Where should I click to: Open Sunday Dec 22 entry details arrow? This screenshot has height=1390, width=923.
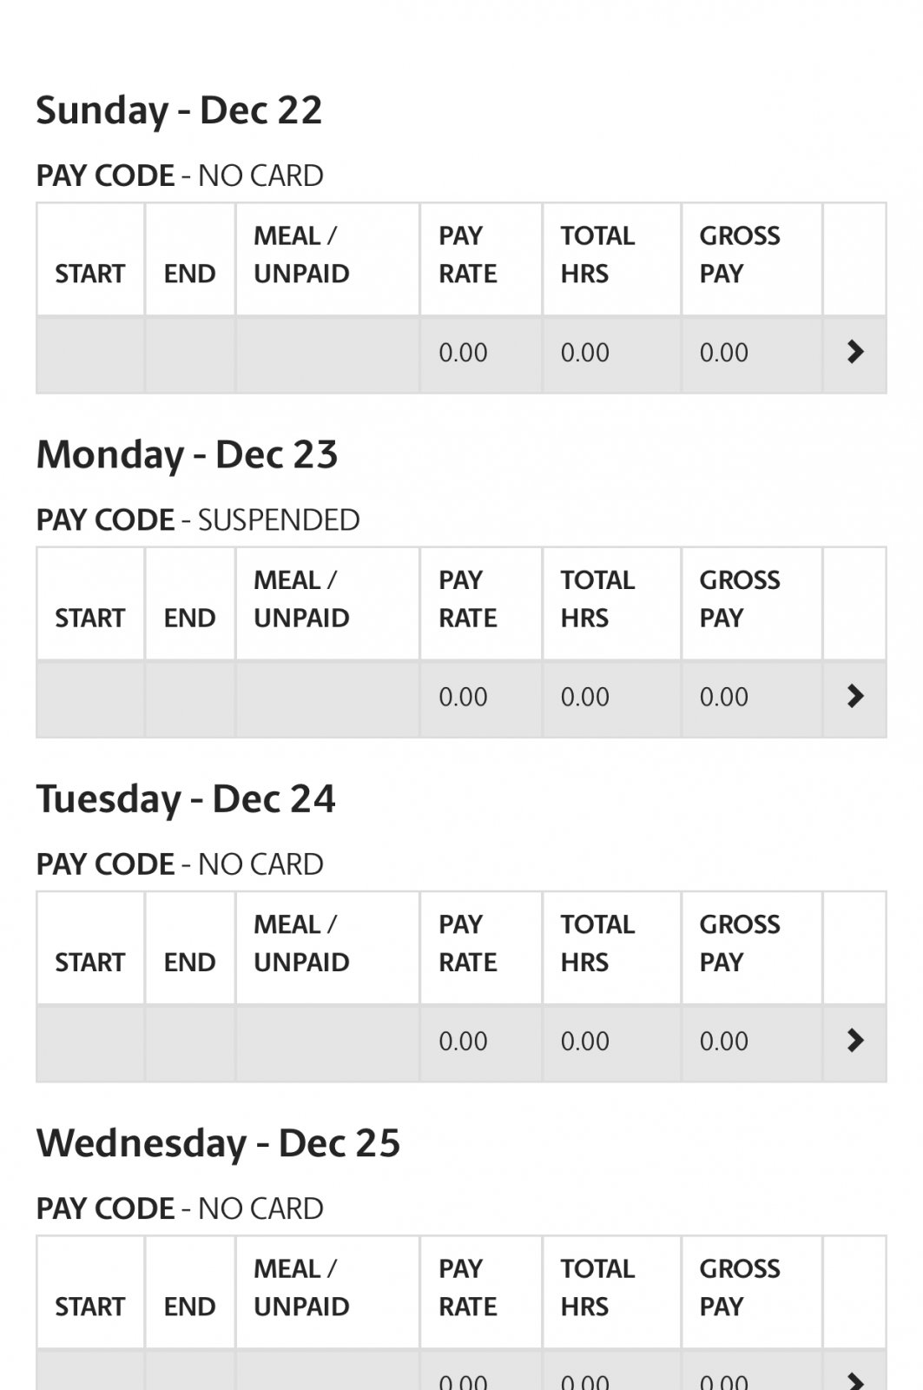[855, 353]
